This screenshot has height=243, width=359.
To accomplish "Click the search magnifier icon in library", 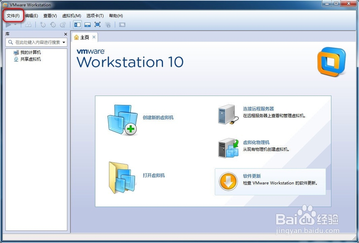I will click(10, 42).
